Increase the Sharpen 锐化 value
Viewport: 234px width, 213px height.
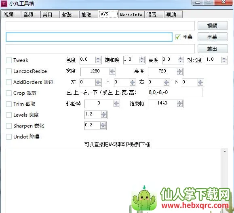coord(103,124)
